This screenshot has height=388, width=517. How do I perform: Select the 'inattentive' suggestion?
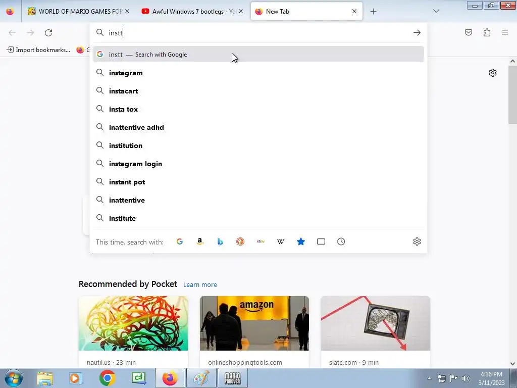pos(258,200)
